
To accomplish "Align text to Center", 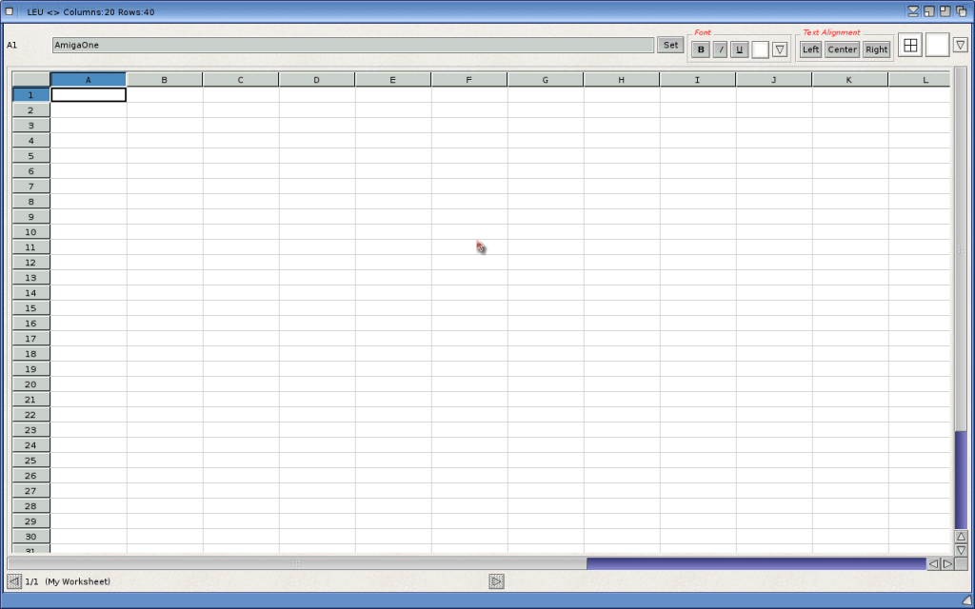I will pyautogui.click(x=842, y=49).
